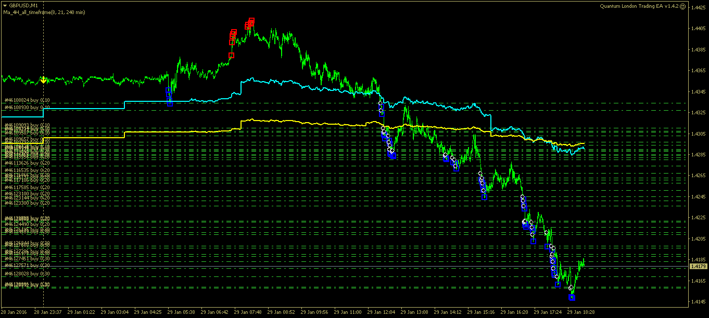
Task: Click the 28 Jan 23:37 time axis label
Action: point(48,312)
